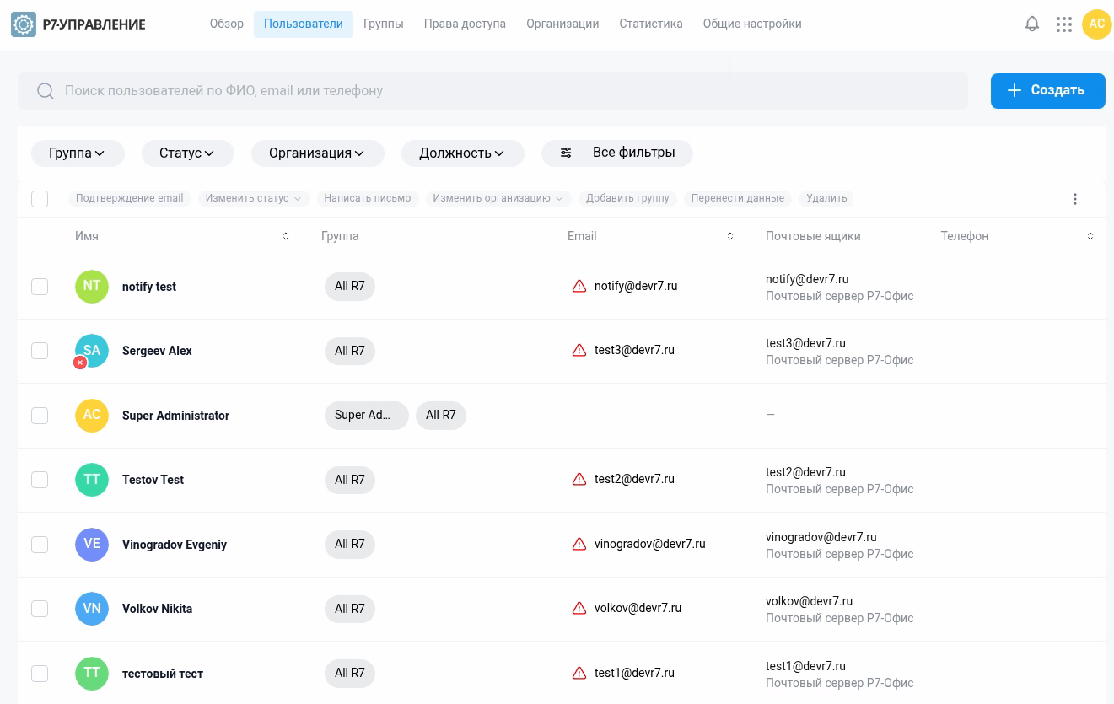Sort the table by Телефон column

coord(1090,236)
